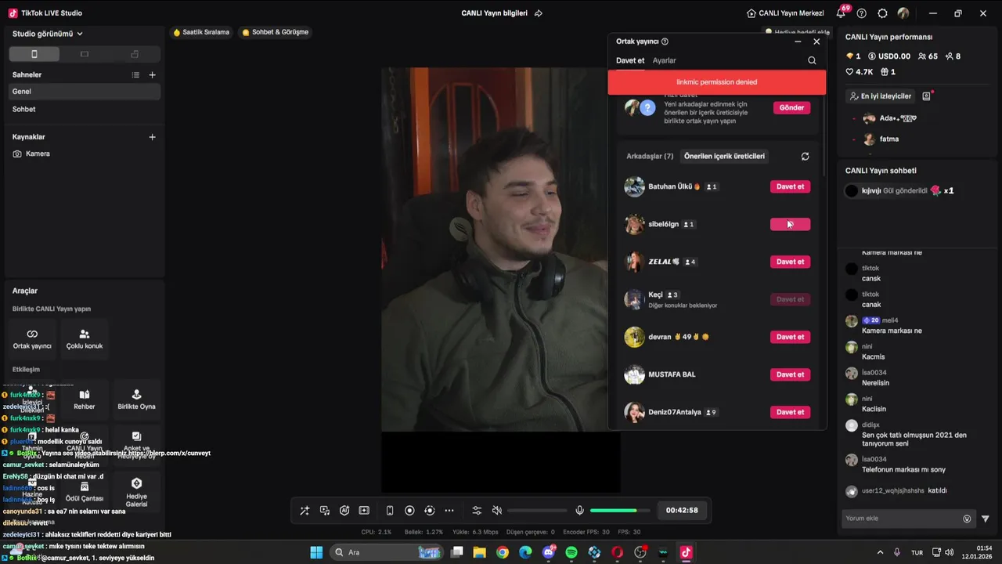This screenshot has height=564, width=1002.
Task: Adjust the green microphone volume slider
Action: (619, 511)
